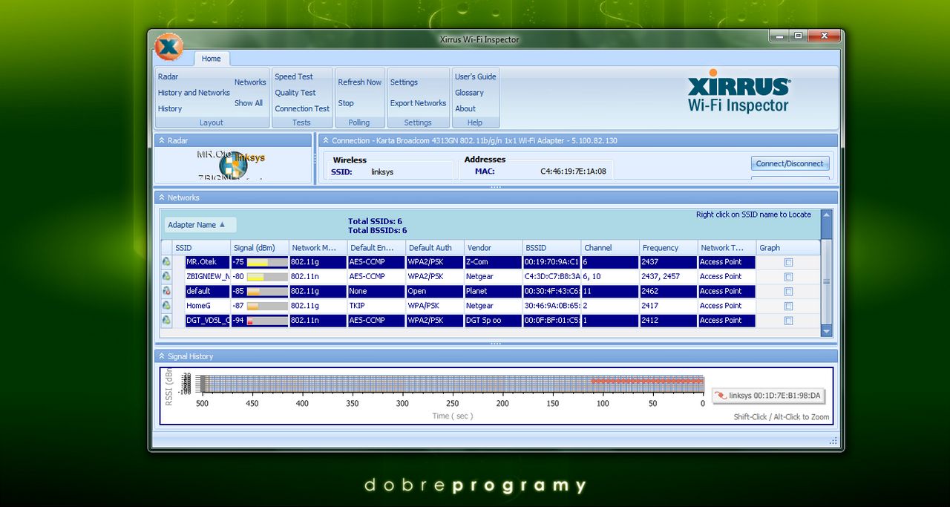Image resolution: width=950 pixels, height=507 pixels.
Task: Click the networks list scroll-up arrow
Action: (x=827, y=215)
